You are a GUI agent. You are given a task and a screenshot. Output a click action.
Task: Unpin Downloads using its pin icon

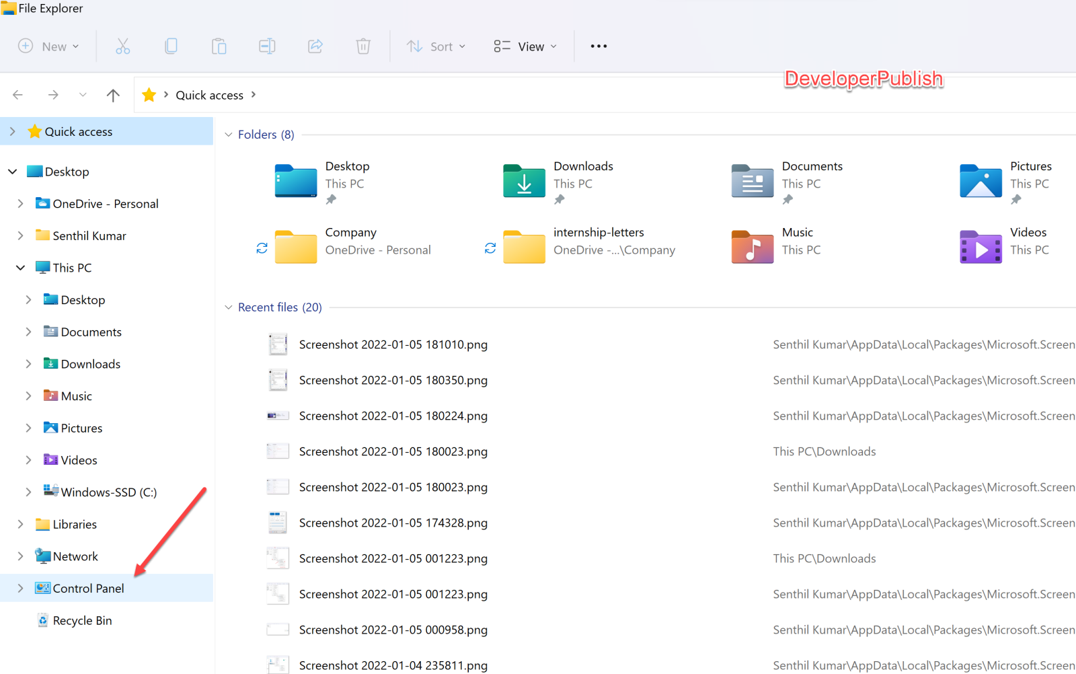tap(559, 198)
